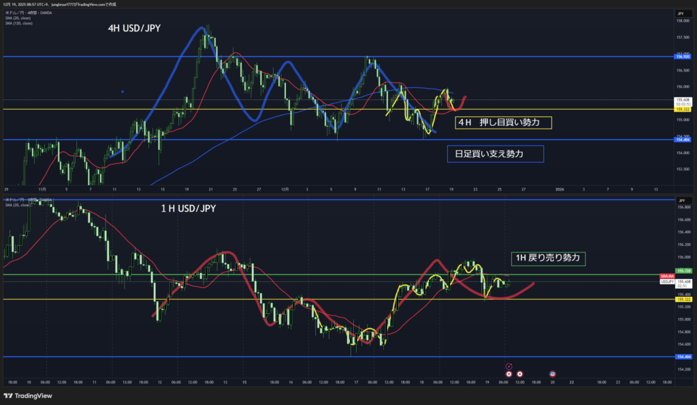This screenshot has width=697, height=405.
Task: Select the top chart SMA (20, close) legend
Action: coord(18,18)
